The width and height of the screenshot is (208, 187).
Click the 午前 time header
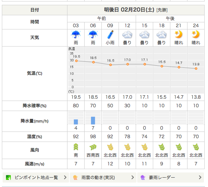click(101, 18)
